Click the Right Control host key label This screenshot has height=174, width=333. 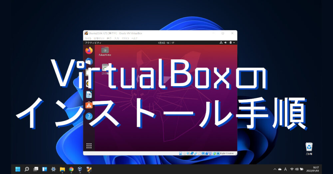tap(227, 153)
